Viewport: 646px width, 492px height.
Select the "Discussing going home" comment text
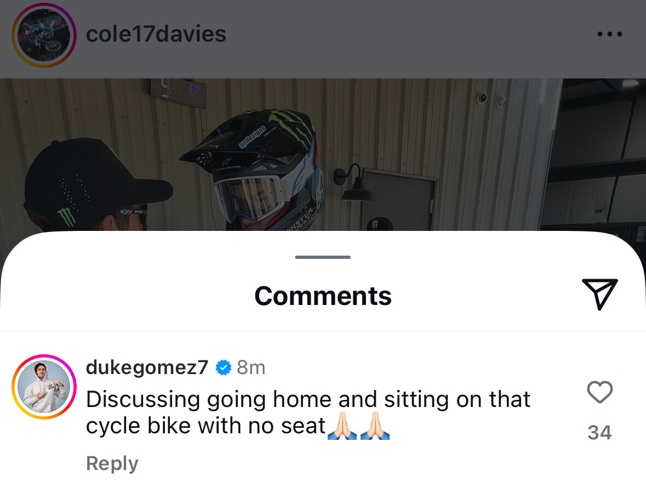[308, 412]
